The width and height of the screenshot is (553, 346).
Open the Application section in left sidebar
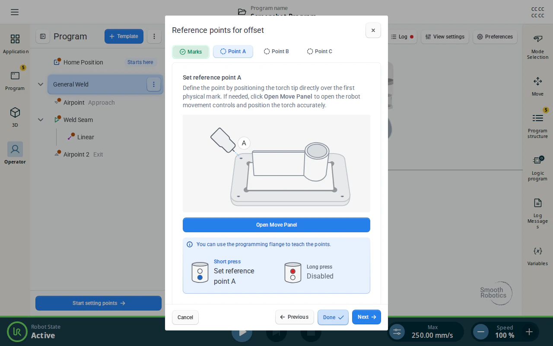[x=15, y=44]
